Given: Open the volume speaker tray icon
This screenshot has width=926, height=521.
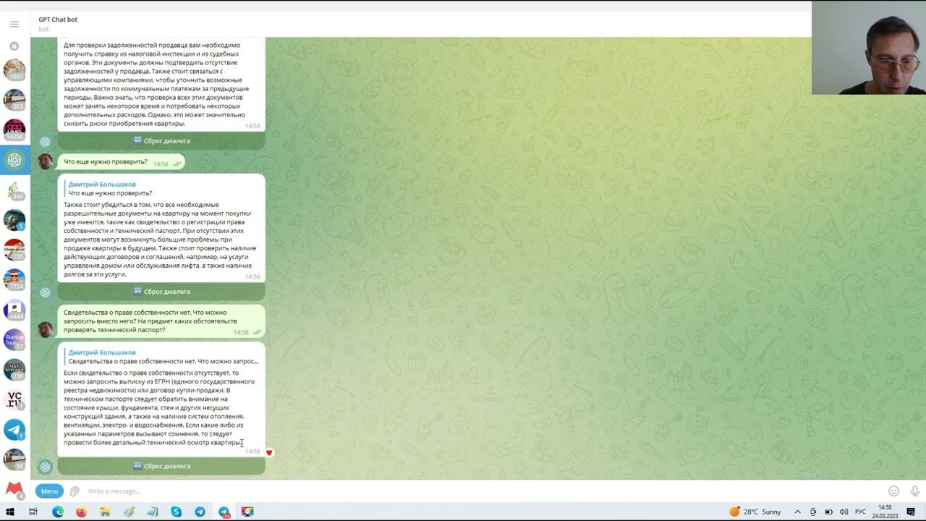Looking at the screenshot, I should tap(844, 512).
